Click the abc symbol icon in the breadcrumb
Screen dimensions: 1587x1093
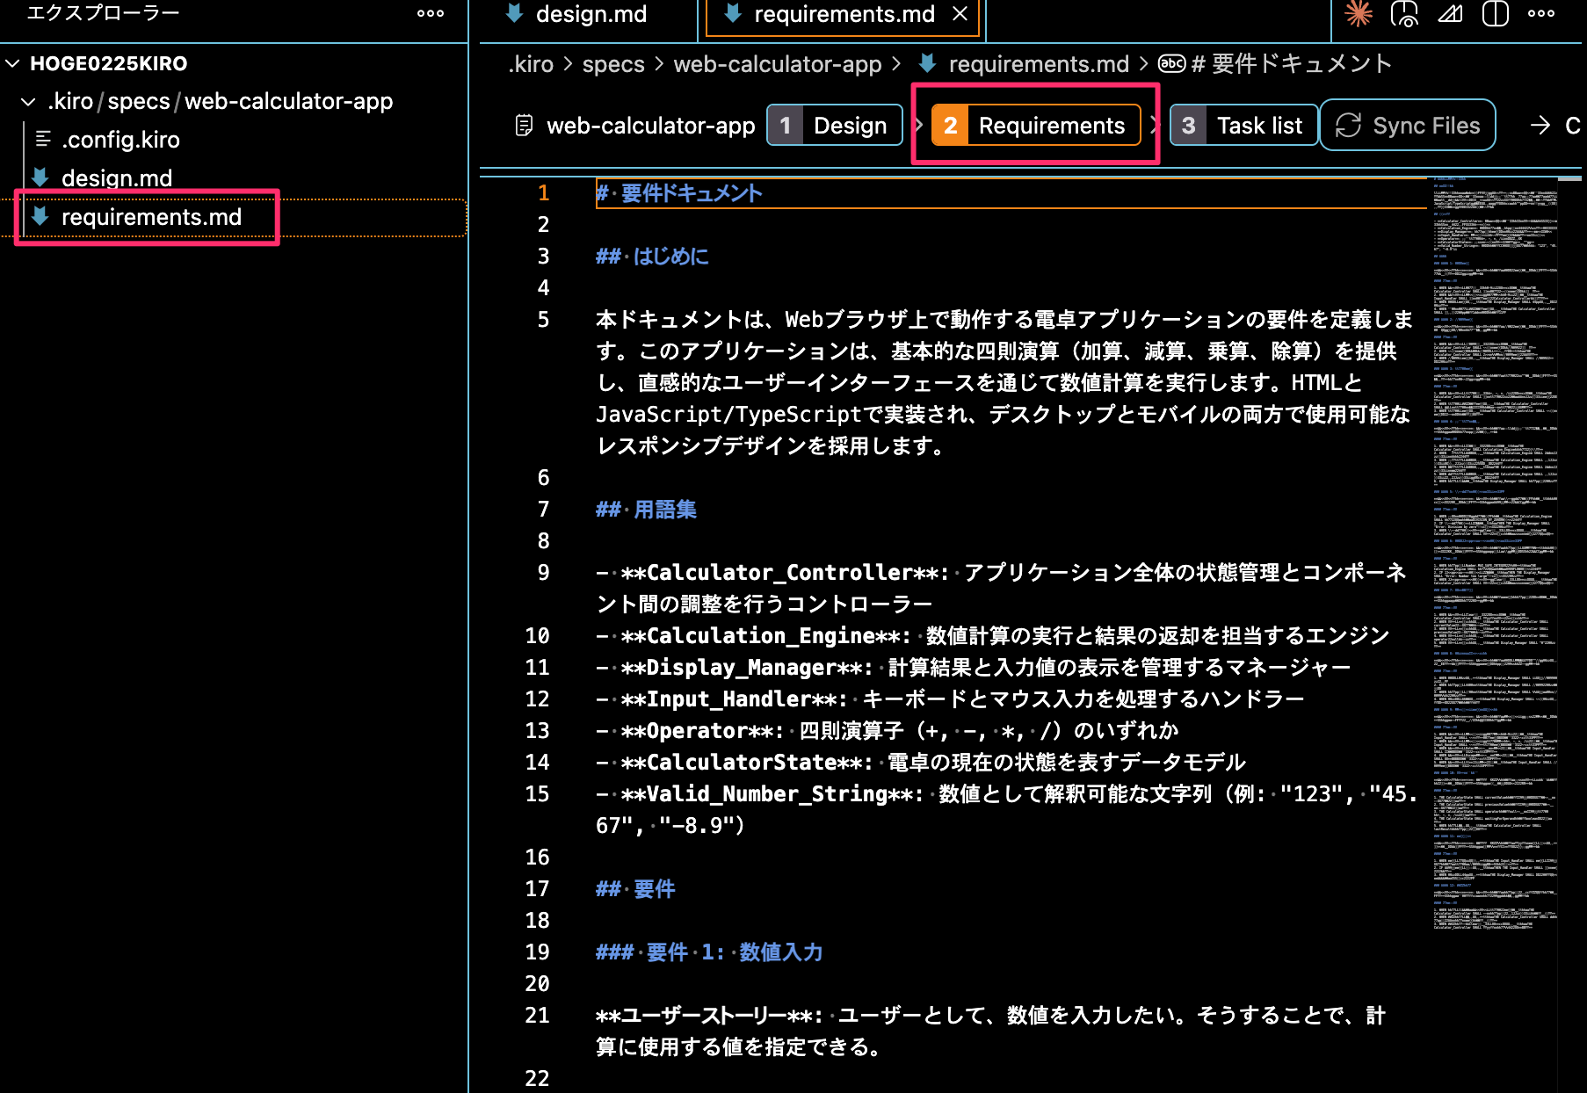1170,63
